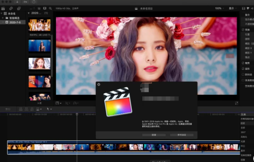The image size is (254, 162).
Task: Click insert clip icon in timeline toolbar
Action: point(26,109)
